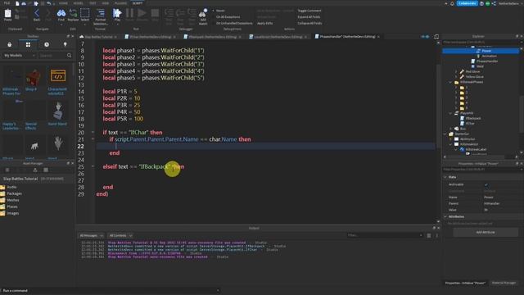Click Format Selection icon

coord(100,16)
